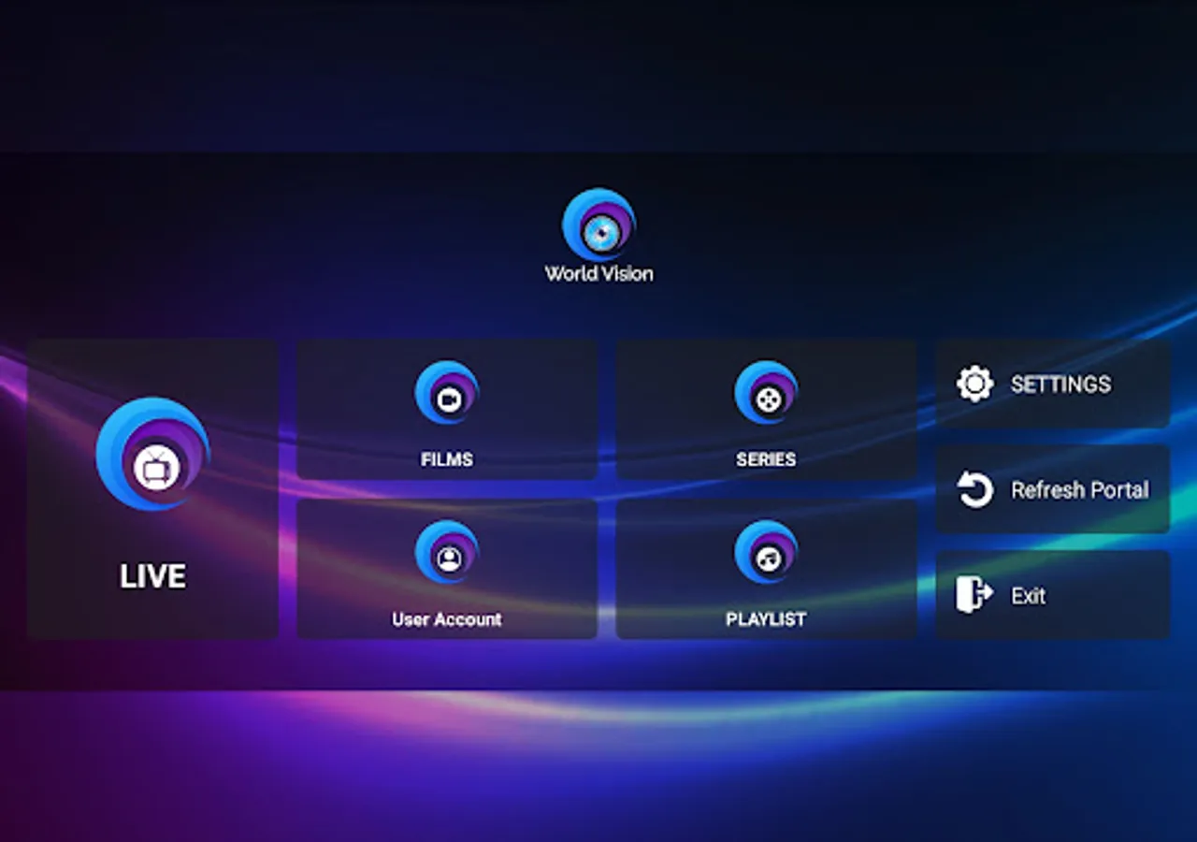Open the SETTINGS button

1053,384
